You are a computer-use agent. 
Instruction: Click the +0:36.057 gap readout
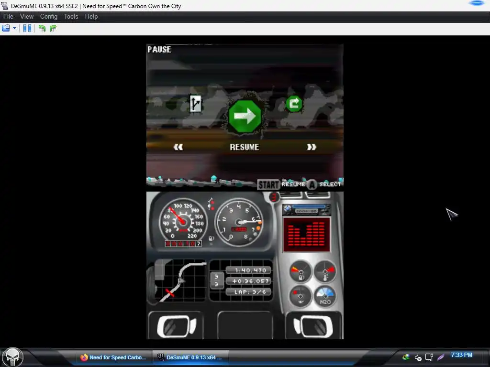[249, 281]
